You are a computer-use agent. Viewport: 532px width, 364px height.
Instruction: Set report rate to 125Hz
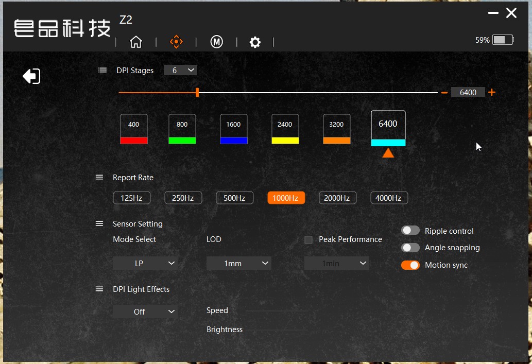pos(132,198)
